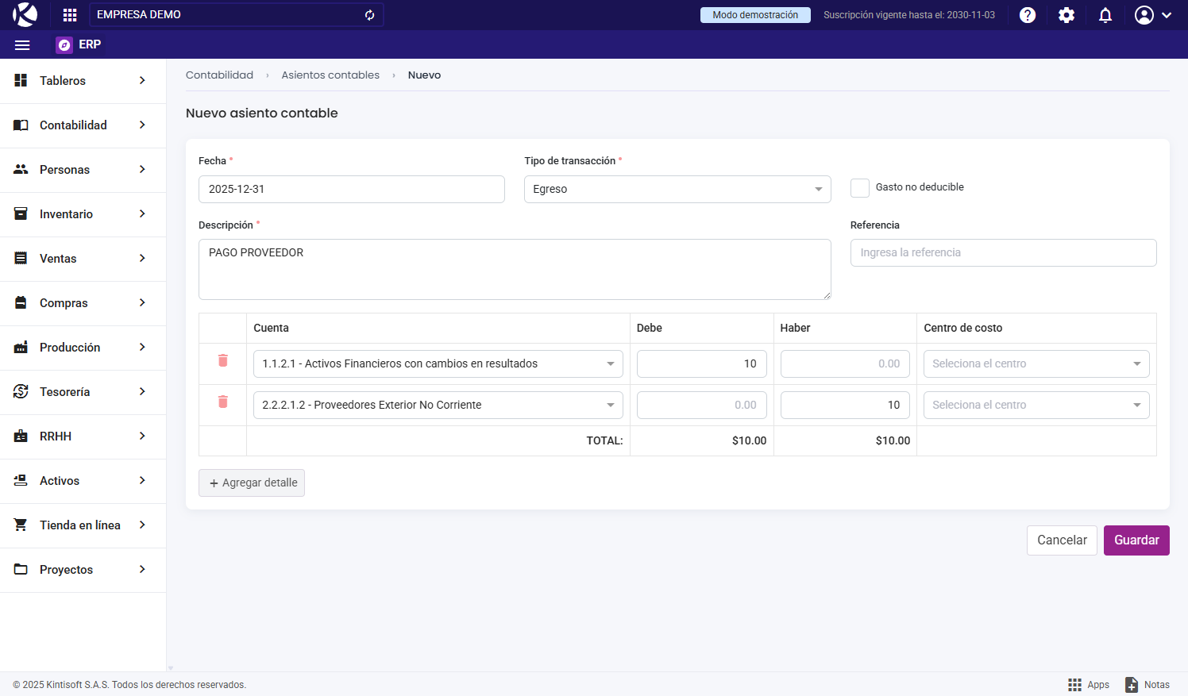Screen dimensions: 1188x696
Task: Open the apps grid icon in top bar
Action: pos(70,15)
